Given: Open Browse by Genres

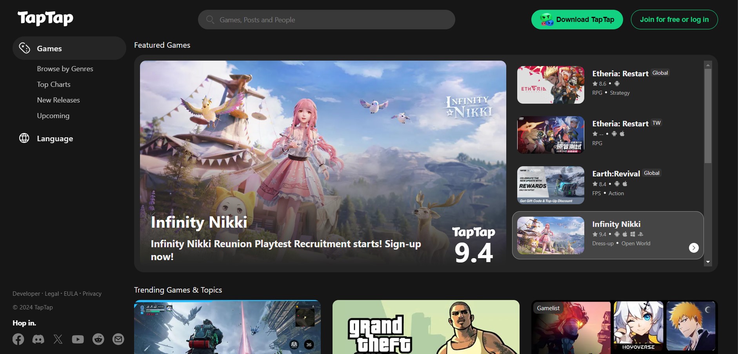Looking at the screenshot, I should [65, 69].
